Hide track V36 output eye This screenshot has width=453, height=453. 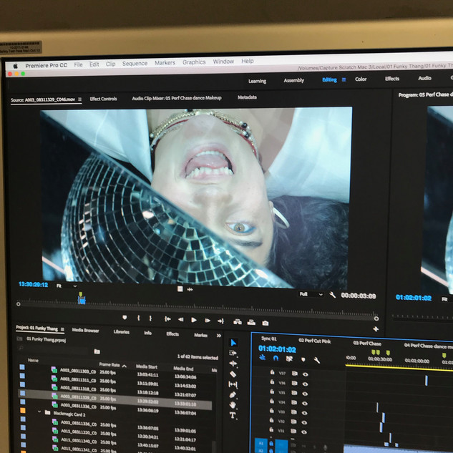[x=305, y=384]
